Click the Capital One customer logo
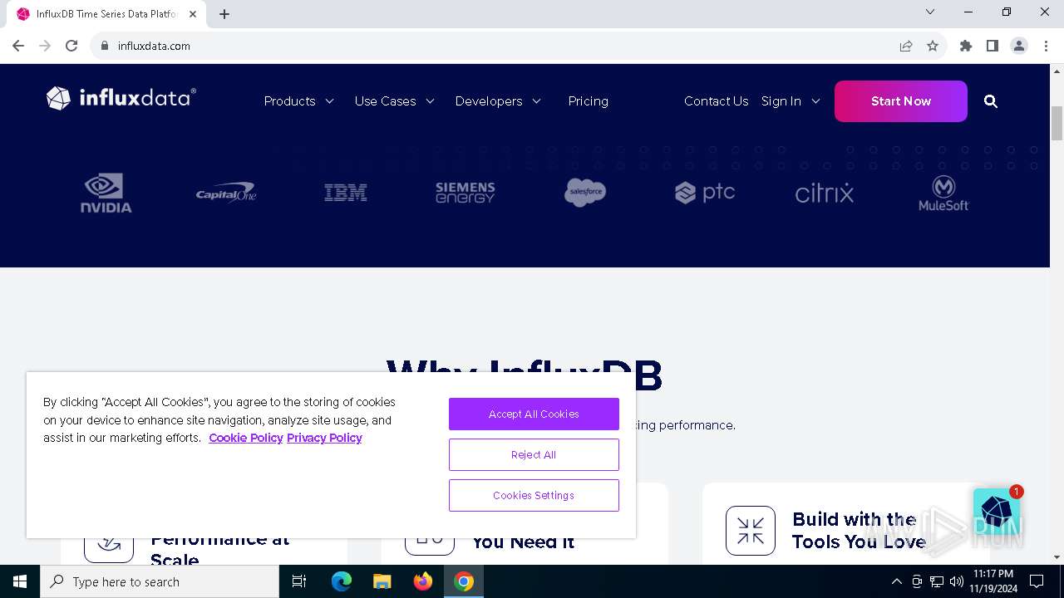1064x598 pixels. [x=226, y=193]
